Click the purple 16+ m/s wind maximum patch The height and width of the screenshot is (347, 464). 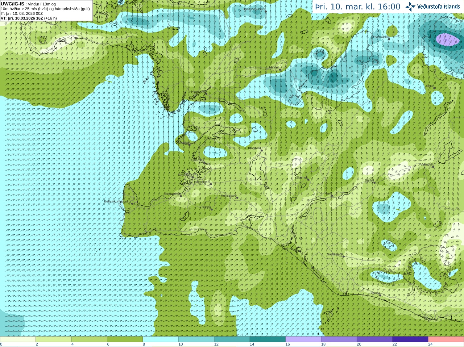(447, 39)
